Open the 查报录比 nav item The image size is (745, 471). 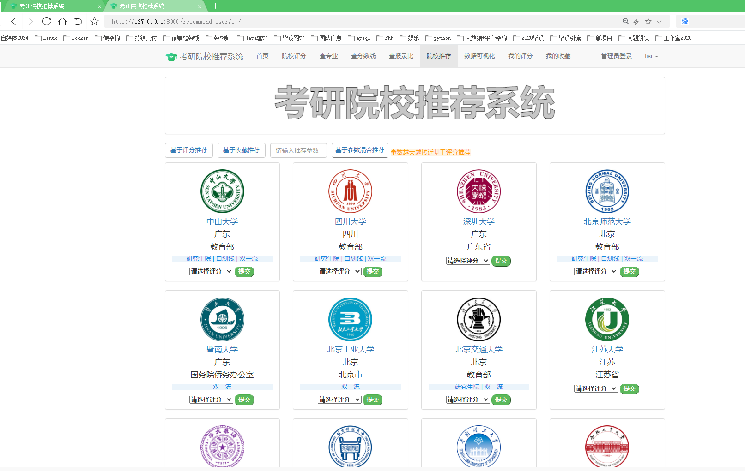pyautogui.click(x=401, y=56)
